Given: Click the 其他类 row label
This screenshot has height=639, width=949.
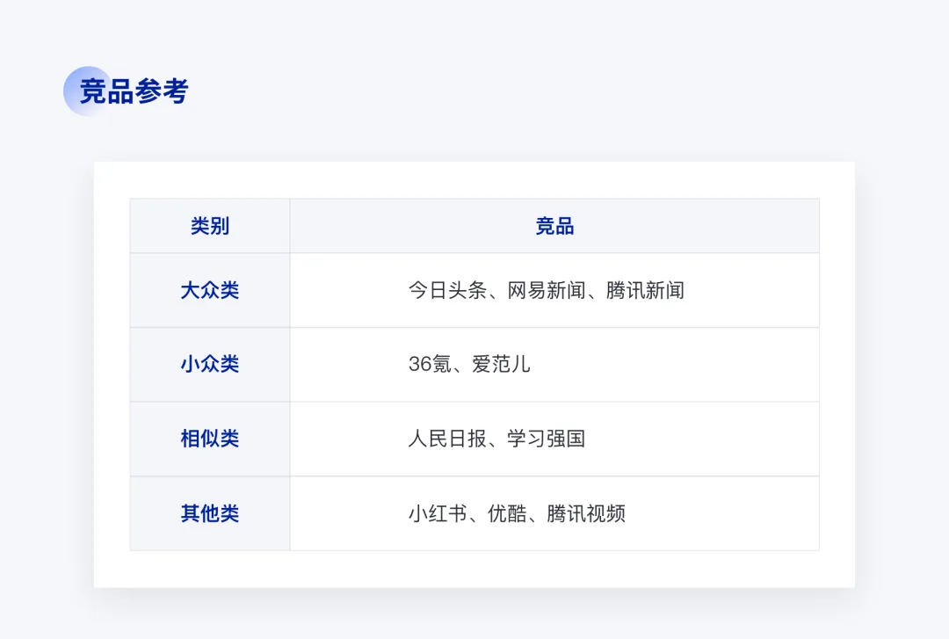Looking at the screenshot, I should click(x=210, y=513).
